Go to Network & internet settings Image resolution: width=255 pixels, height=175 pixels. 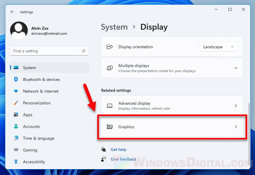point(49,91)
